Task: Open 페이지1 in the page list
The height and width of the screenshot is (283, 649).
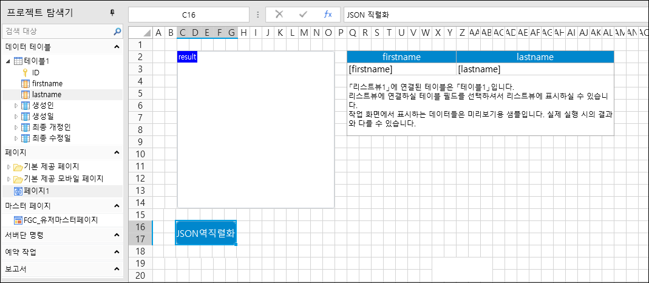Action: point(38,191)
